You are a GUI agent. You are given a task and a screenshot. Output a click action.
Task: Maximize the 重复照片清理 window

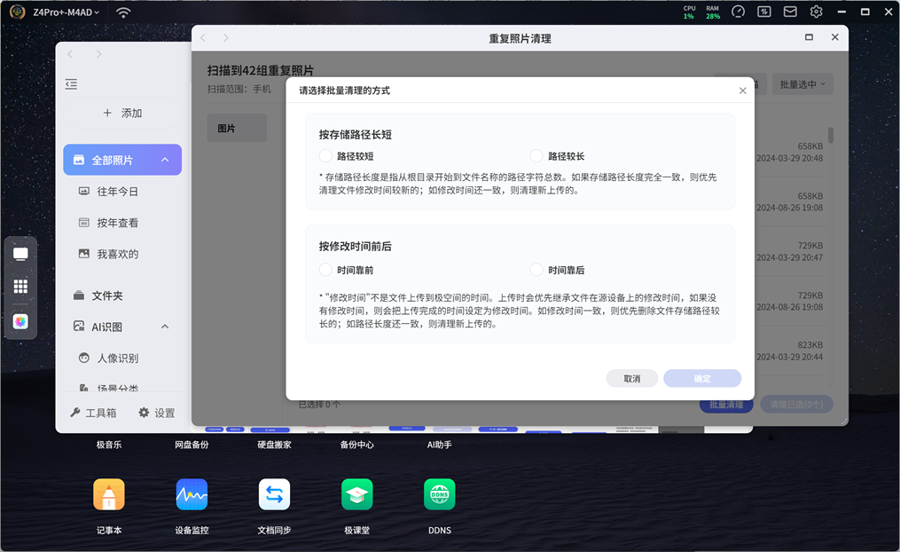(809, 37)
